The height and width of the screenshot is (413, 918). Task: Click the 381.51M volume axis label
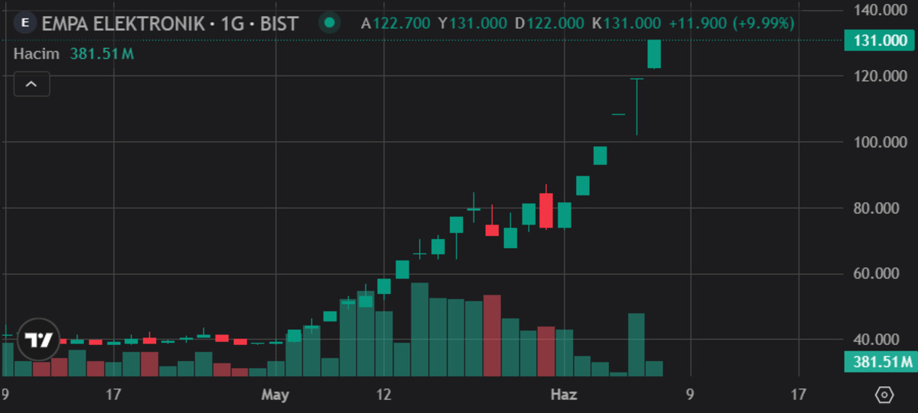[880, 362]
